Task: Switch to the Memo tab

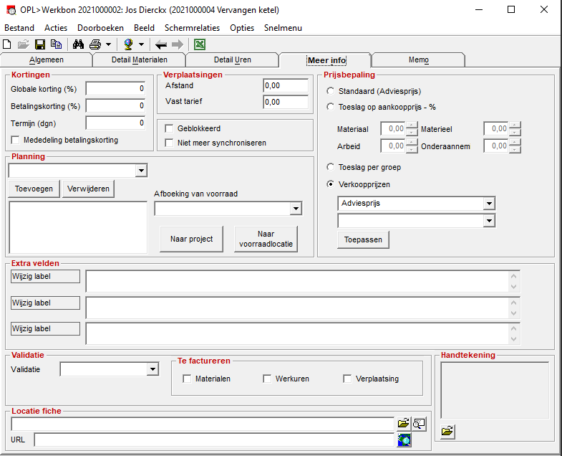Action: [419, 60]
